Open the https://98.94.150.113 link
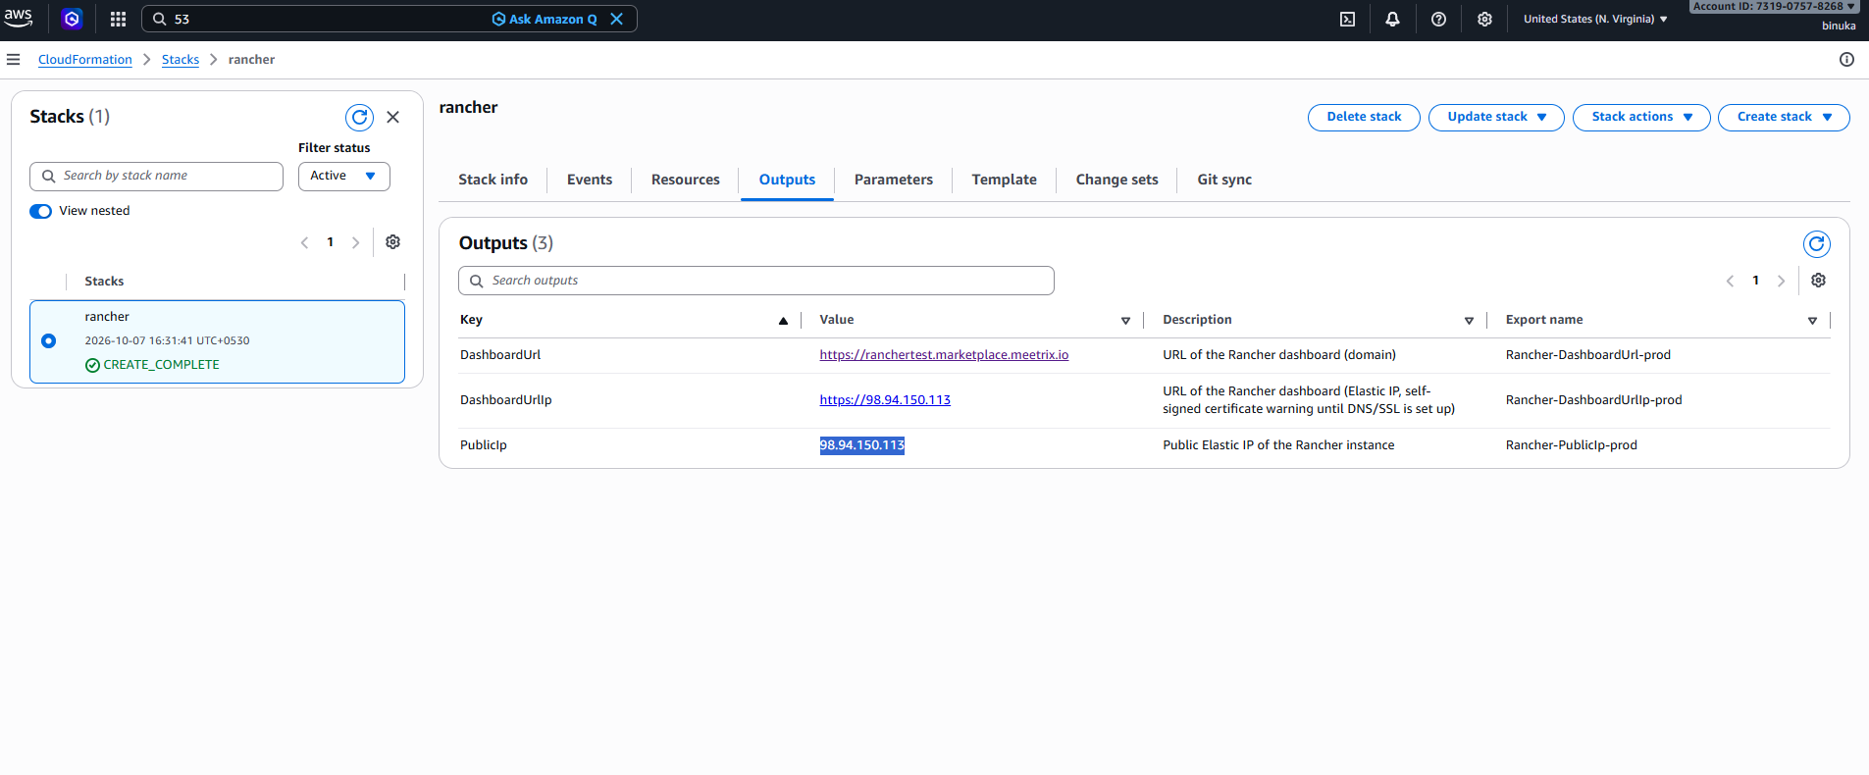The image size is (1869, 775). (885, 400)
